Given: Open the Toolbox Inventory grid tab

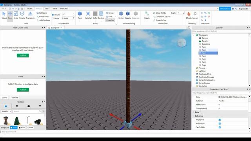Looking at the screenshot, I should tap(17, 106).
